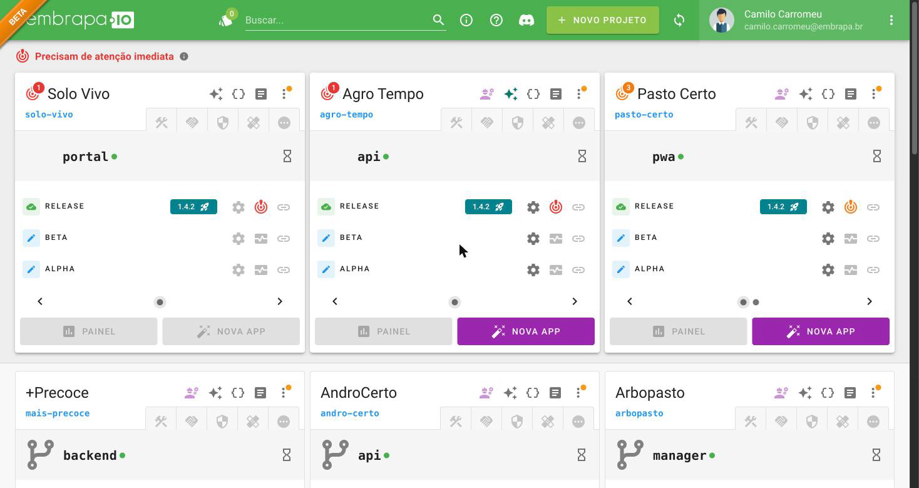This screenshot has height=488, width=919.
Task: Click NOVA APP on the Agro Tempo card
Action: [526, 331]
